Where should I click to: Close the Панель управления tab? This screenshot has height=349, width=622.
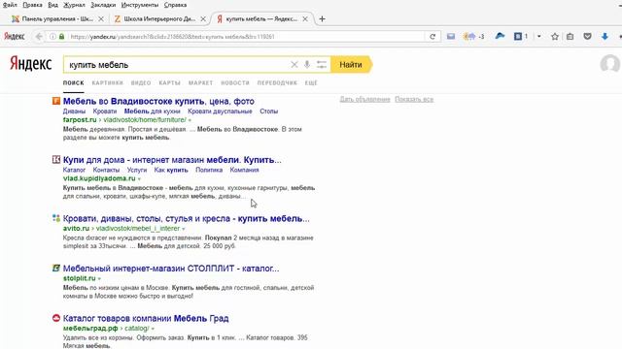101,18
